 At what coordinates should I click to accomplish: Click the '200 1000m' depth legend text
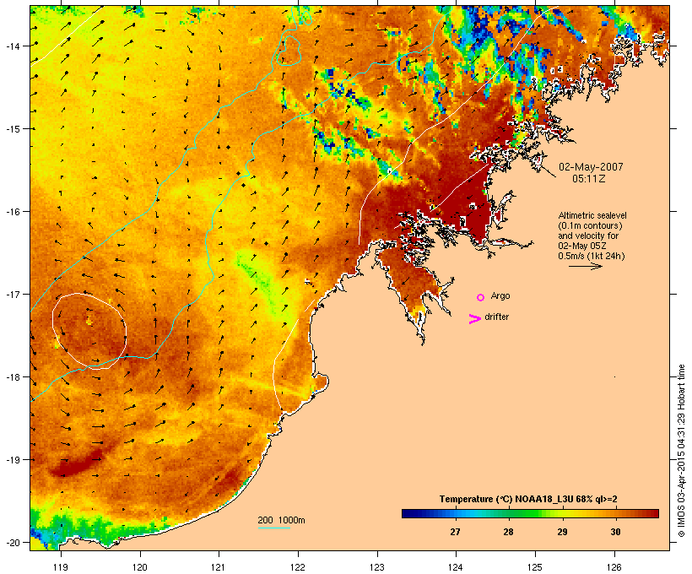coord(281,520)
